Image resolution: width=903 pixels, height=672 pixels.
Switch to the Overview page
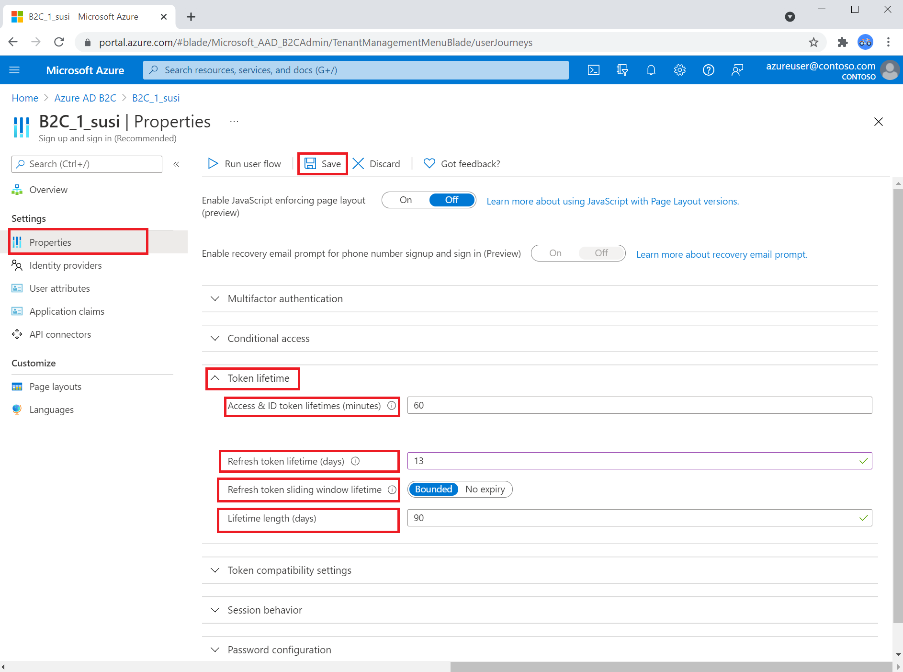48,189
